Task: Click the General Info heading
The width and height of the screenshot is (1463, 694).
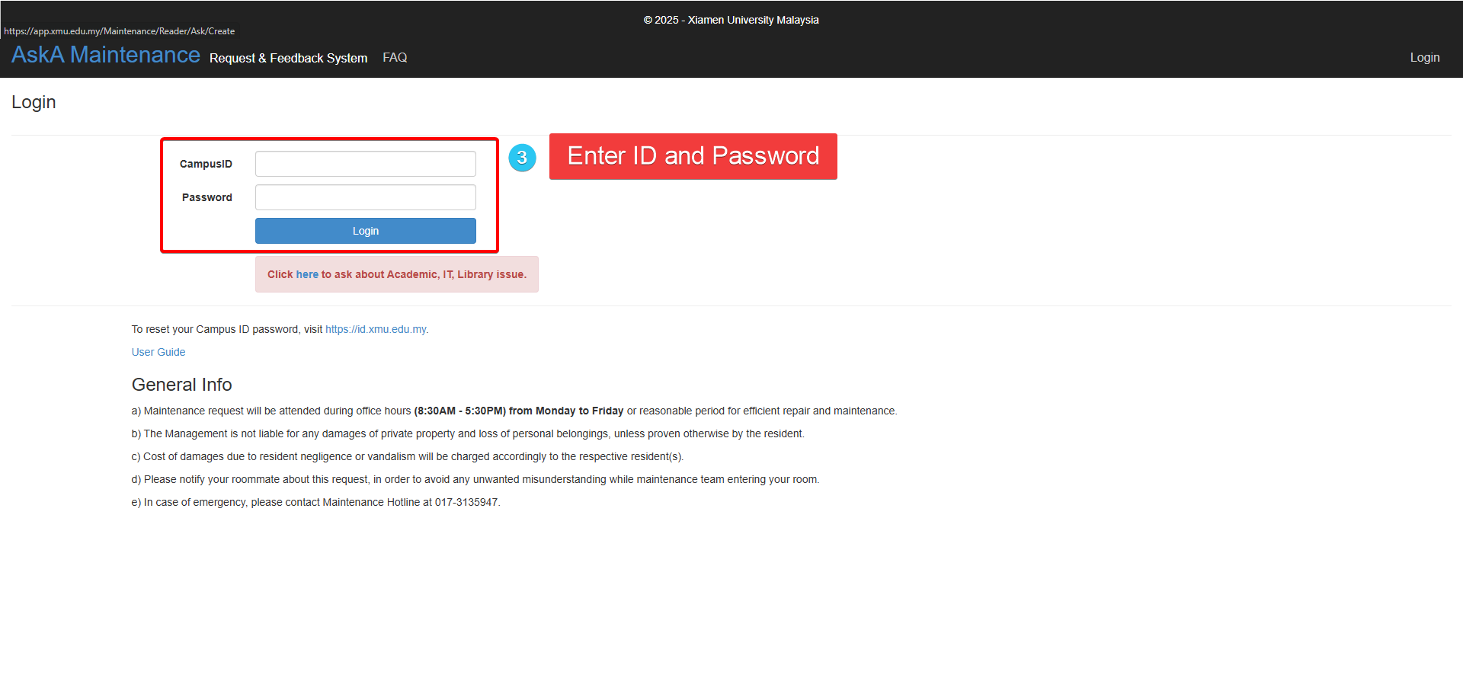Action: click(181, 385)
